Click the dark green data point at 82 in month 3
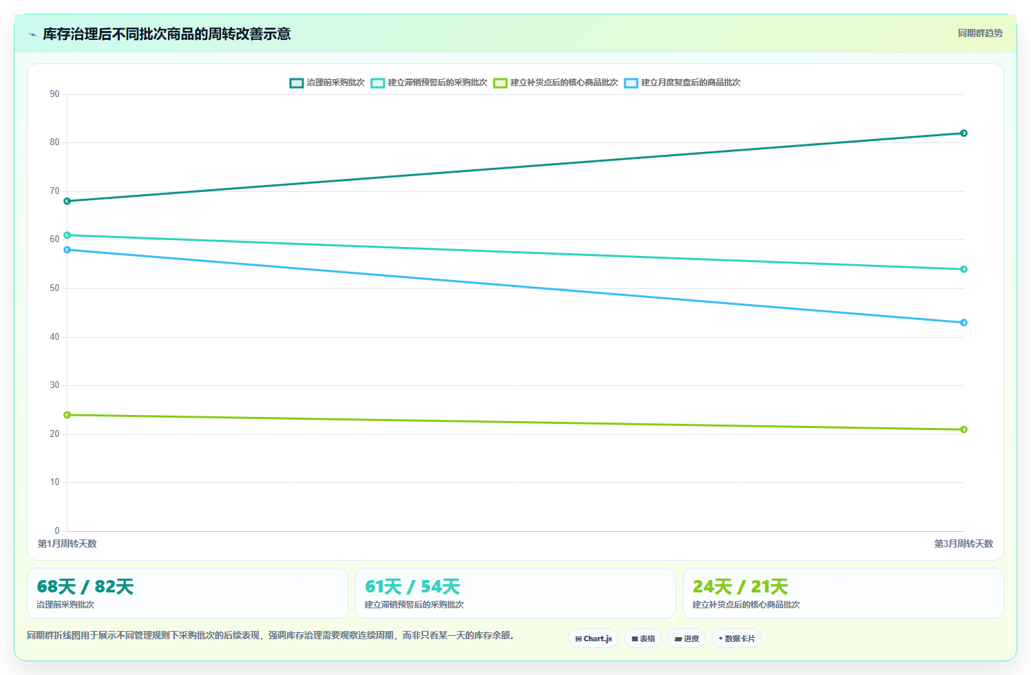 click(964, 133)
